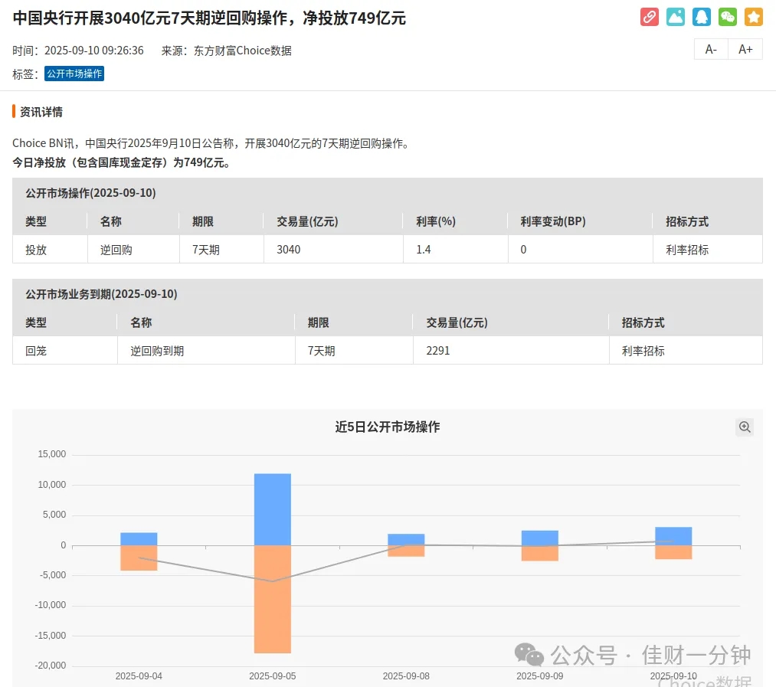Click the blue bar for 2025-09-05
The width and height of the screenshot is (776, 687).
coord(273,509)
